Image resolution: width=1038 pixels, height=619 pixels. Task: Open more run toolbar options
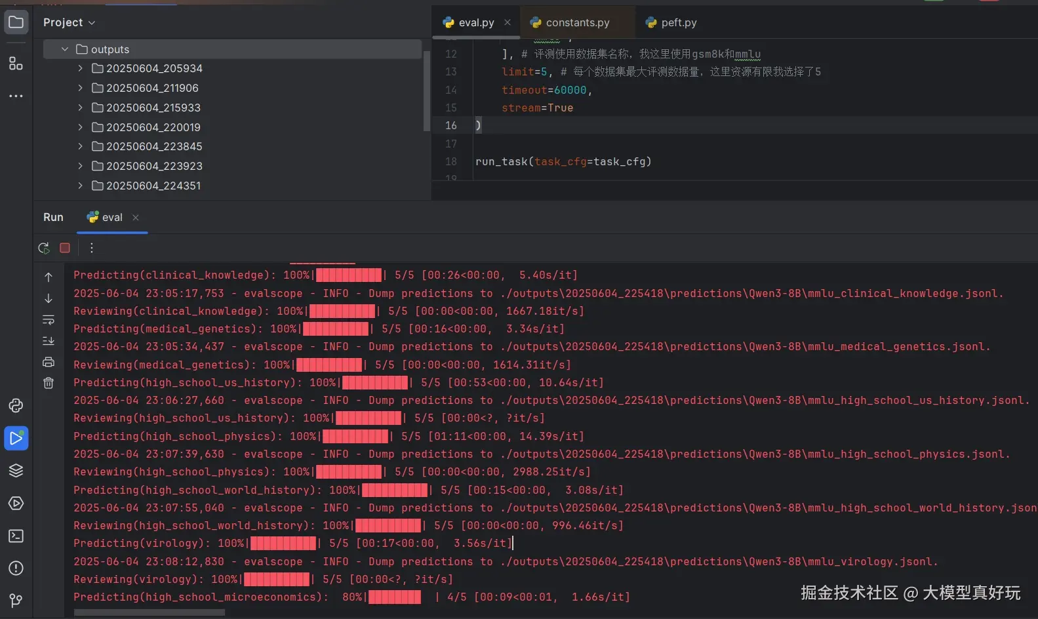click(92, 248)
